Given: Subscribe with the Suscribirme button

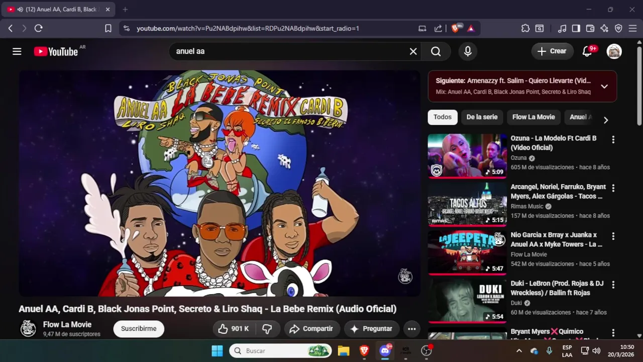Looking at the screenshot, I should click(x=139, y=329).
